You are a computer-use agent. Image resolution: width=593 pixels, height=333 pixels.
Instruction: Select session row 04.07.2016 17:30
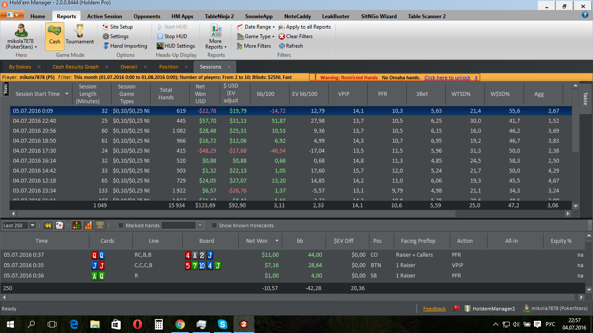pyautogui.click(x=290, y=150)
